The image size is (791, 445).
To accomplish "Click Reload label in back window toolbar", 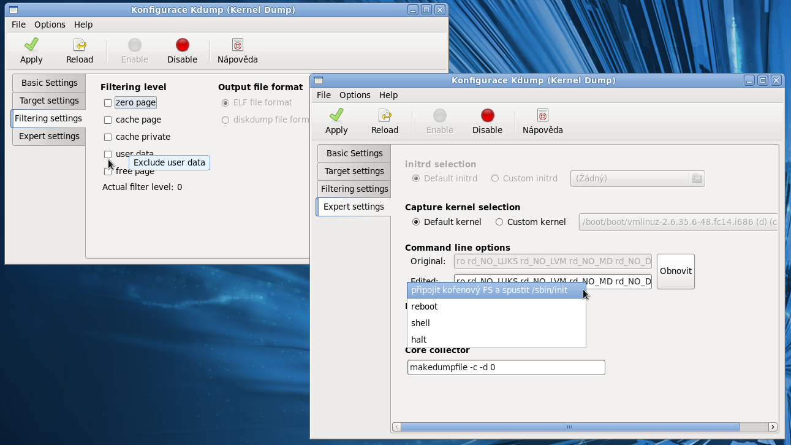I will click(80, 59).
